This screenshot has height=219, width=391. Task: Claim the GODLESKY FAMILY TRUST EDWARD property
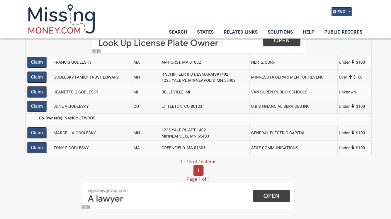tap(37, 77)
